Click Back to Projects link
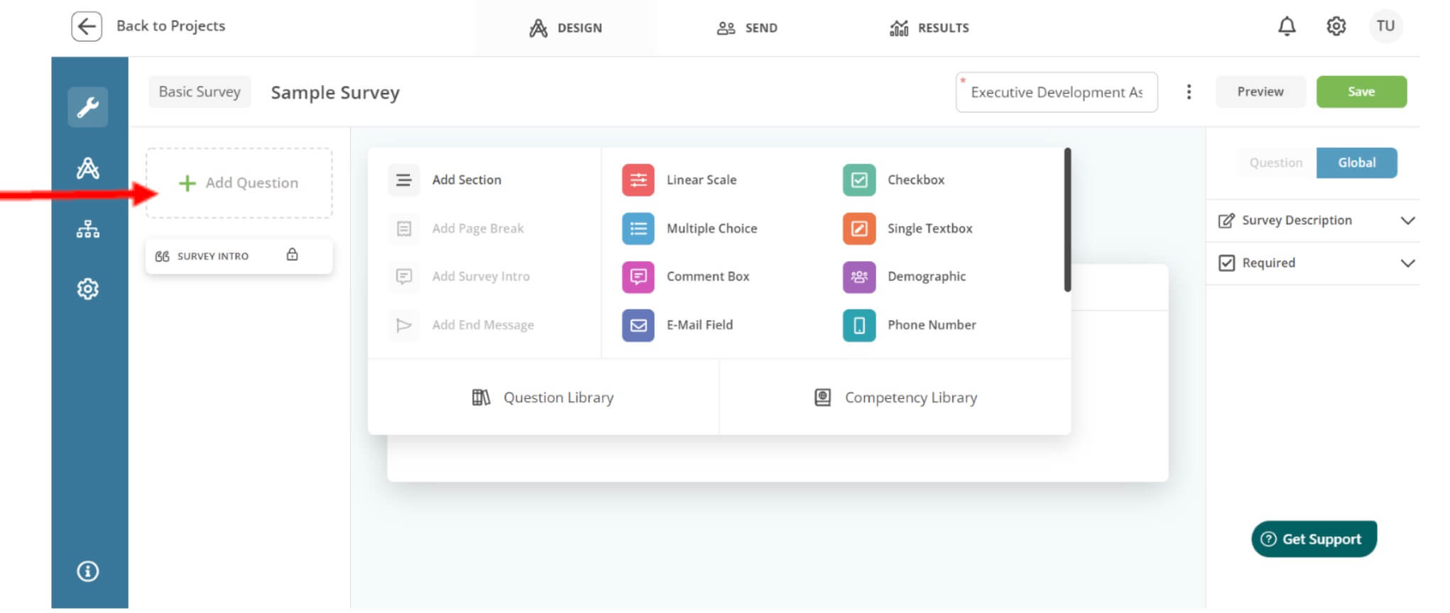The height and width of the screenshot is (613, 1450). [x=170, y=26]
